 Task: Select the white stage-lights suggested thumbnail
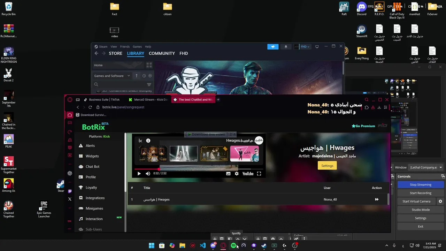(184, 154)
